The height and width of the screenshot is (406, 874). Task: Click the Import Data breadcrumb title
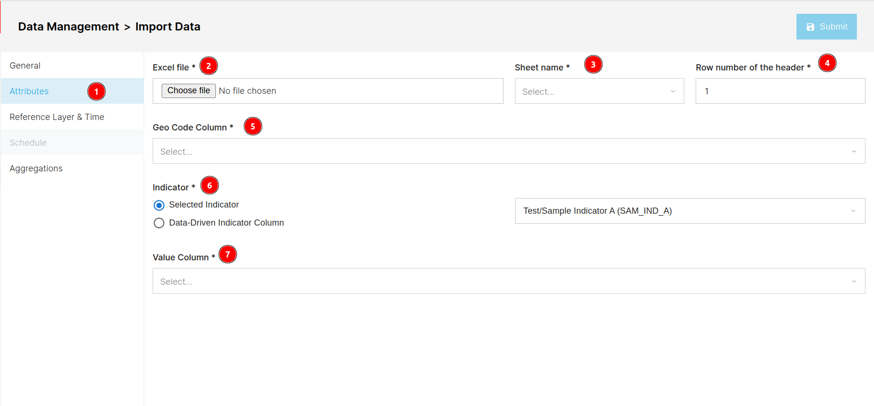click(x=168, y=27)
